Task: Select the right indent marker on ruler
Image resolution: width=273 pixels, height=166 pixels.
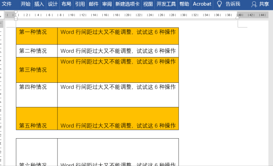Action: 237,17
